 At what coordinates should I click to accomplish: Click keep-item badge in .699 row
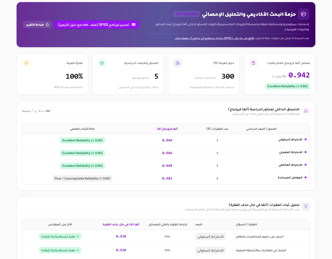pyautogui.click(x=60, y=250)
